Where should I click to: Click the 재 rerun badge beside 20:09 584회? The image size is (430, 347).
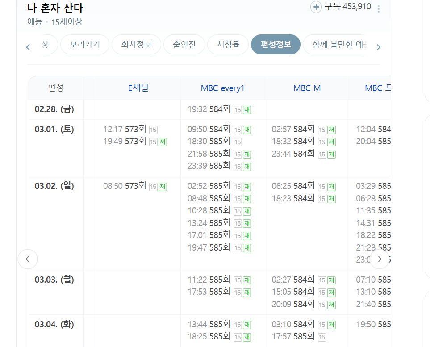point(331,305)
